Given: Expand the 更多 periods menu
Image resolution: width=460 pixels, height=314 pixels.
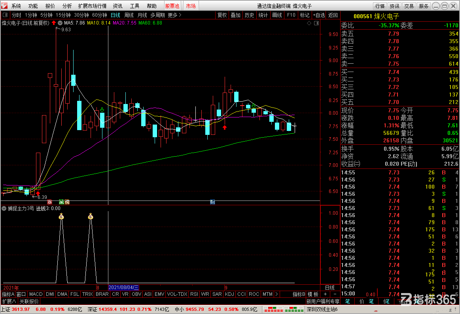Looking at the screenshot, I should 174,15.
